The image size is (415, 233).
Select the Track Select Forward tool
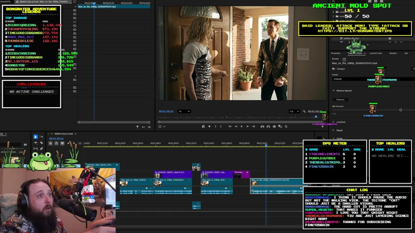[x=41, y=137]
